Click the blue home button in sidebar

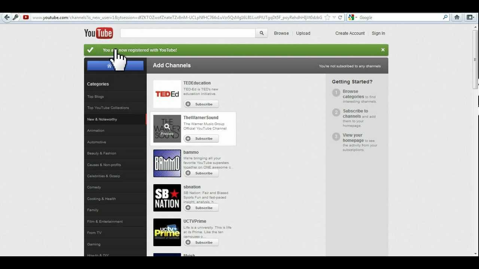(x=115, y=66)
